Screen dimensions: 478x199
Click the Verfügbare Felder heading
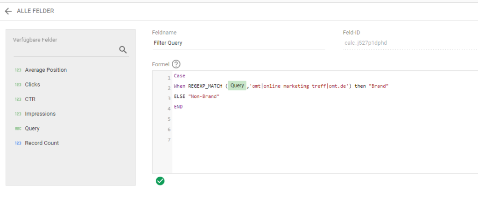click(x=35, y=40)
